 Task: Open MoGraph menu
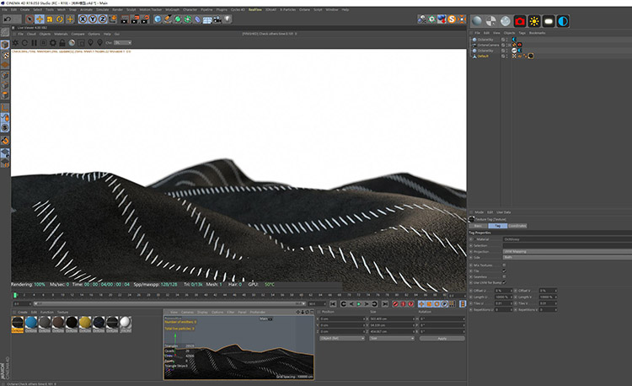[x=172, y=9]
